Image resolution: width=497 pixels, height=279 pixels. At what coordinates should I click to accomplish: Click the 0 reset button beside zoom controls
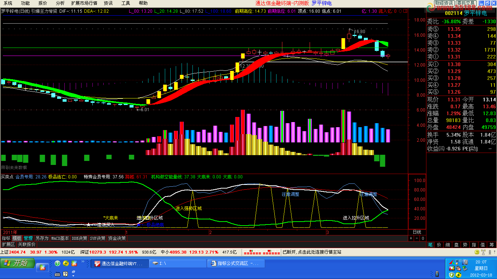[x=423, y=238]
